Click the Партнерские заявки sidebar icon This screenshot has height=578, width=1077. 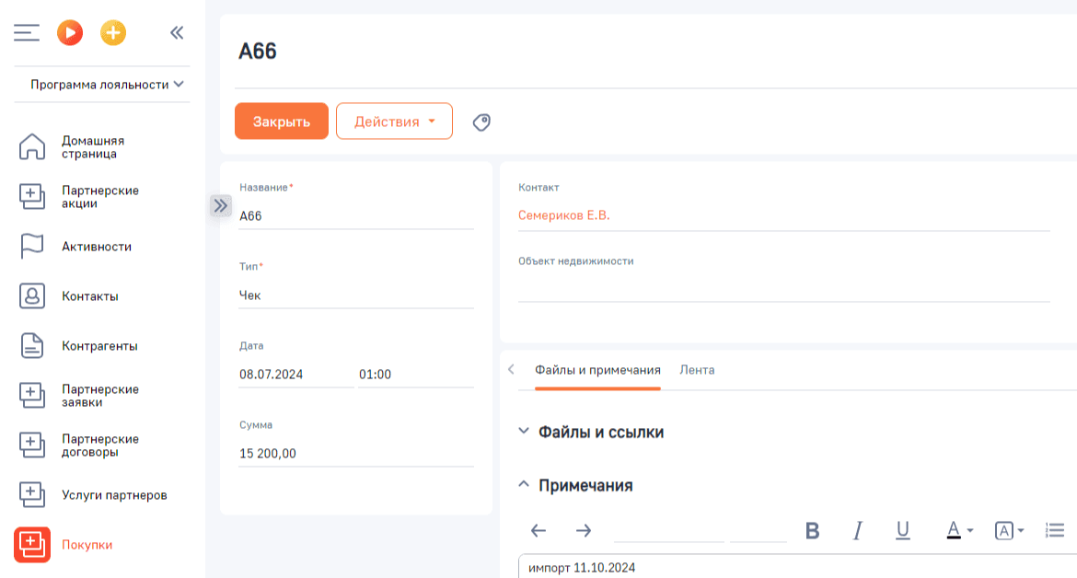click(31, 396)
